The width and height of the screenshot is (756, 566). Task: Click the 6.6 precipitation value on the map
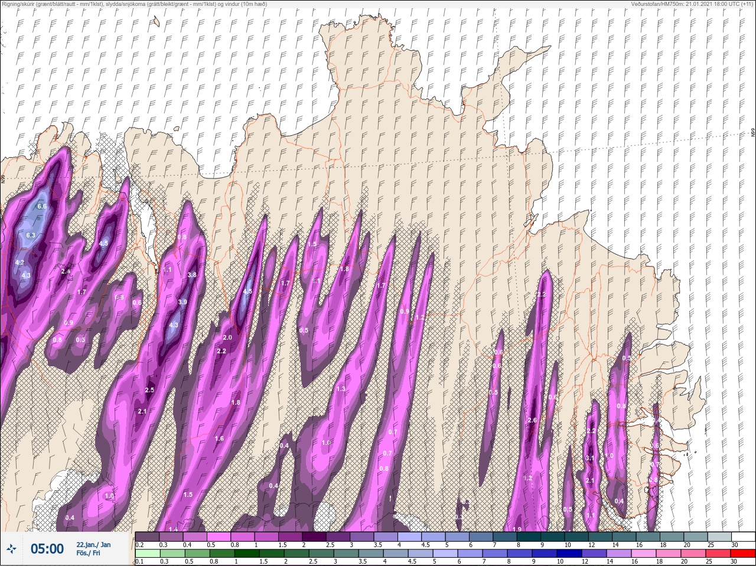click(42, 207)
